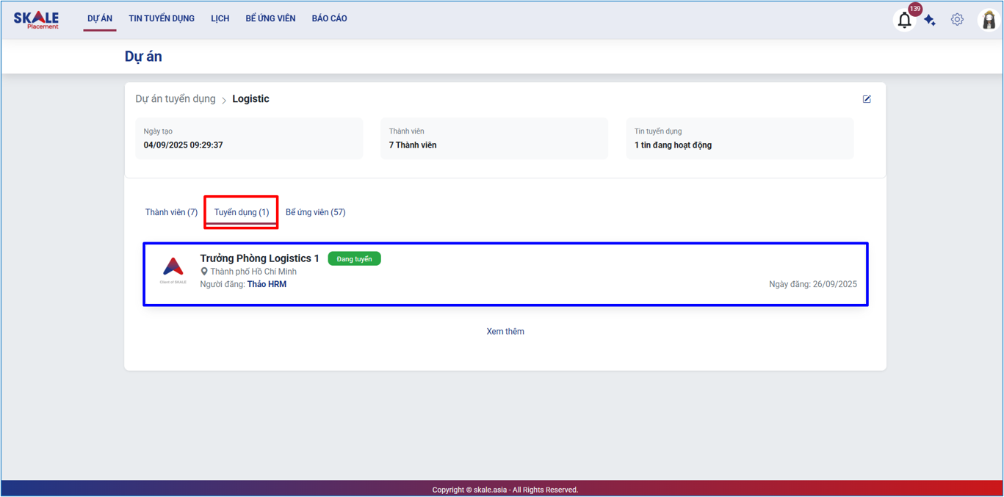This screenshot has width=1004, height=497.
Task: Open the user profile avatar
Action: 989,21
